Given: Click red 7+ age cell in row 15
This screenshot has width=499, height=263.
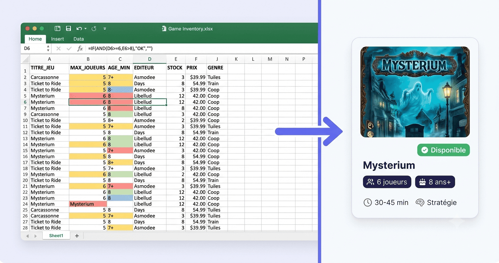Looking at the screenshot, I should click(120, 150).
